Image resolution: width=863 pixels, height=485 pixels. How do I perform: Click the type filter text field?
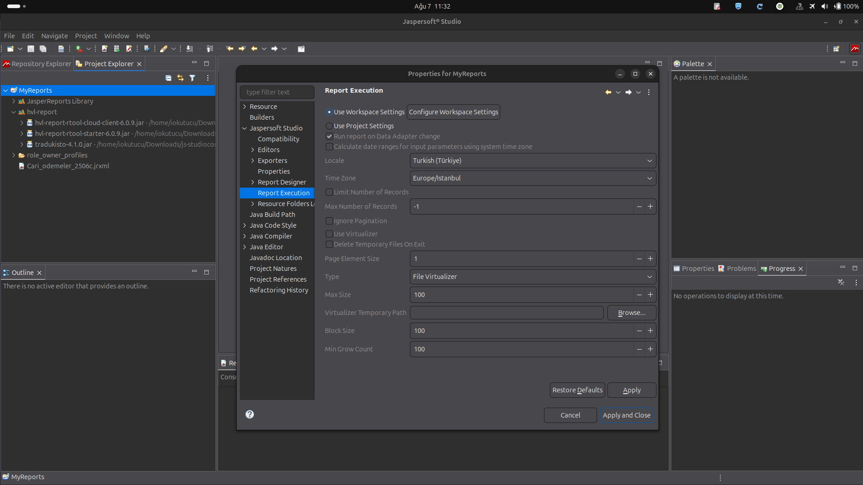(277, 92)
